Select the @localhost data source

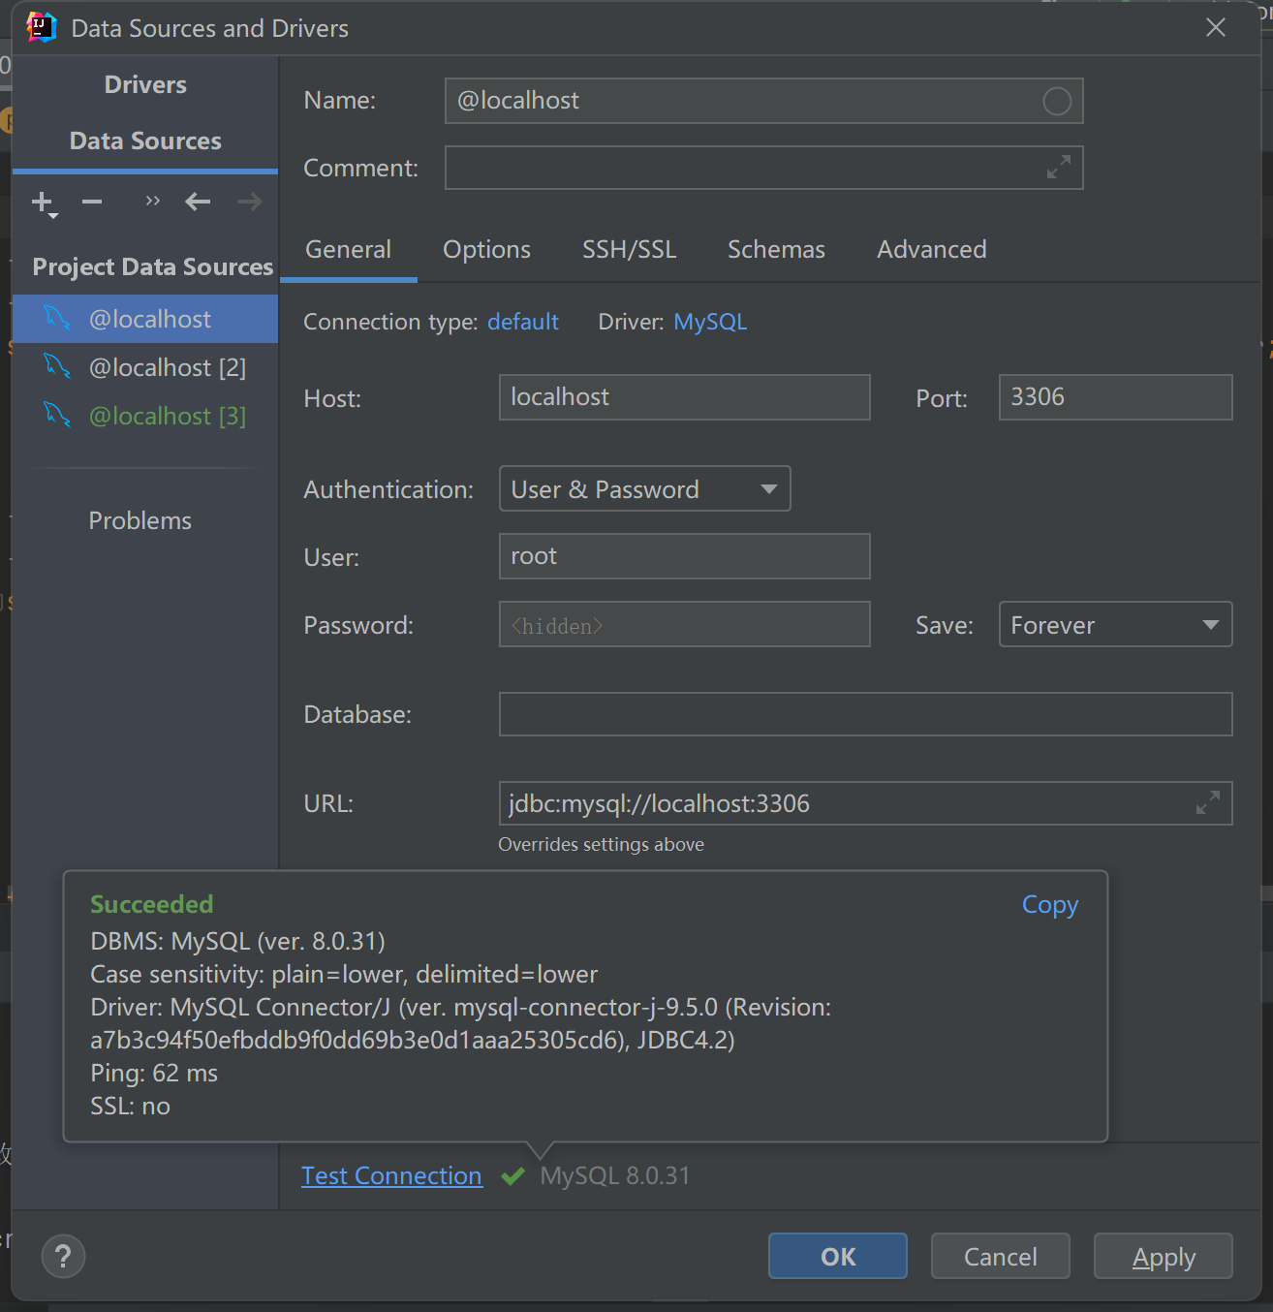pos(145,319)
